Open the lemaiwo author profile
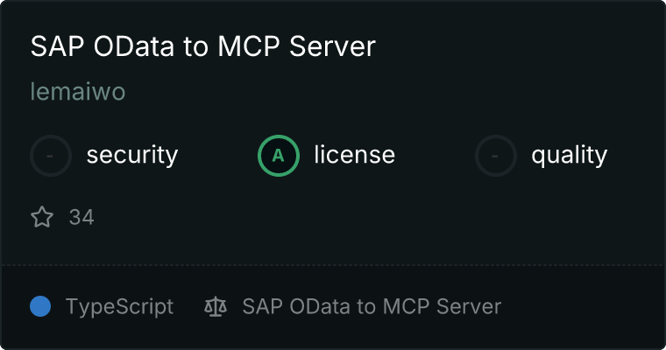The image size is (666, 350). [x=78, y=92]
